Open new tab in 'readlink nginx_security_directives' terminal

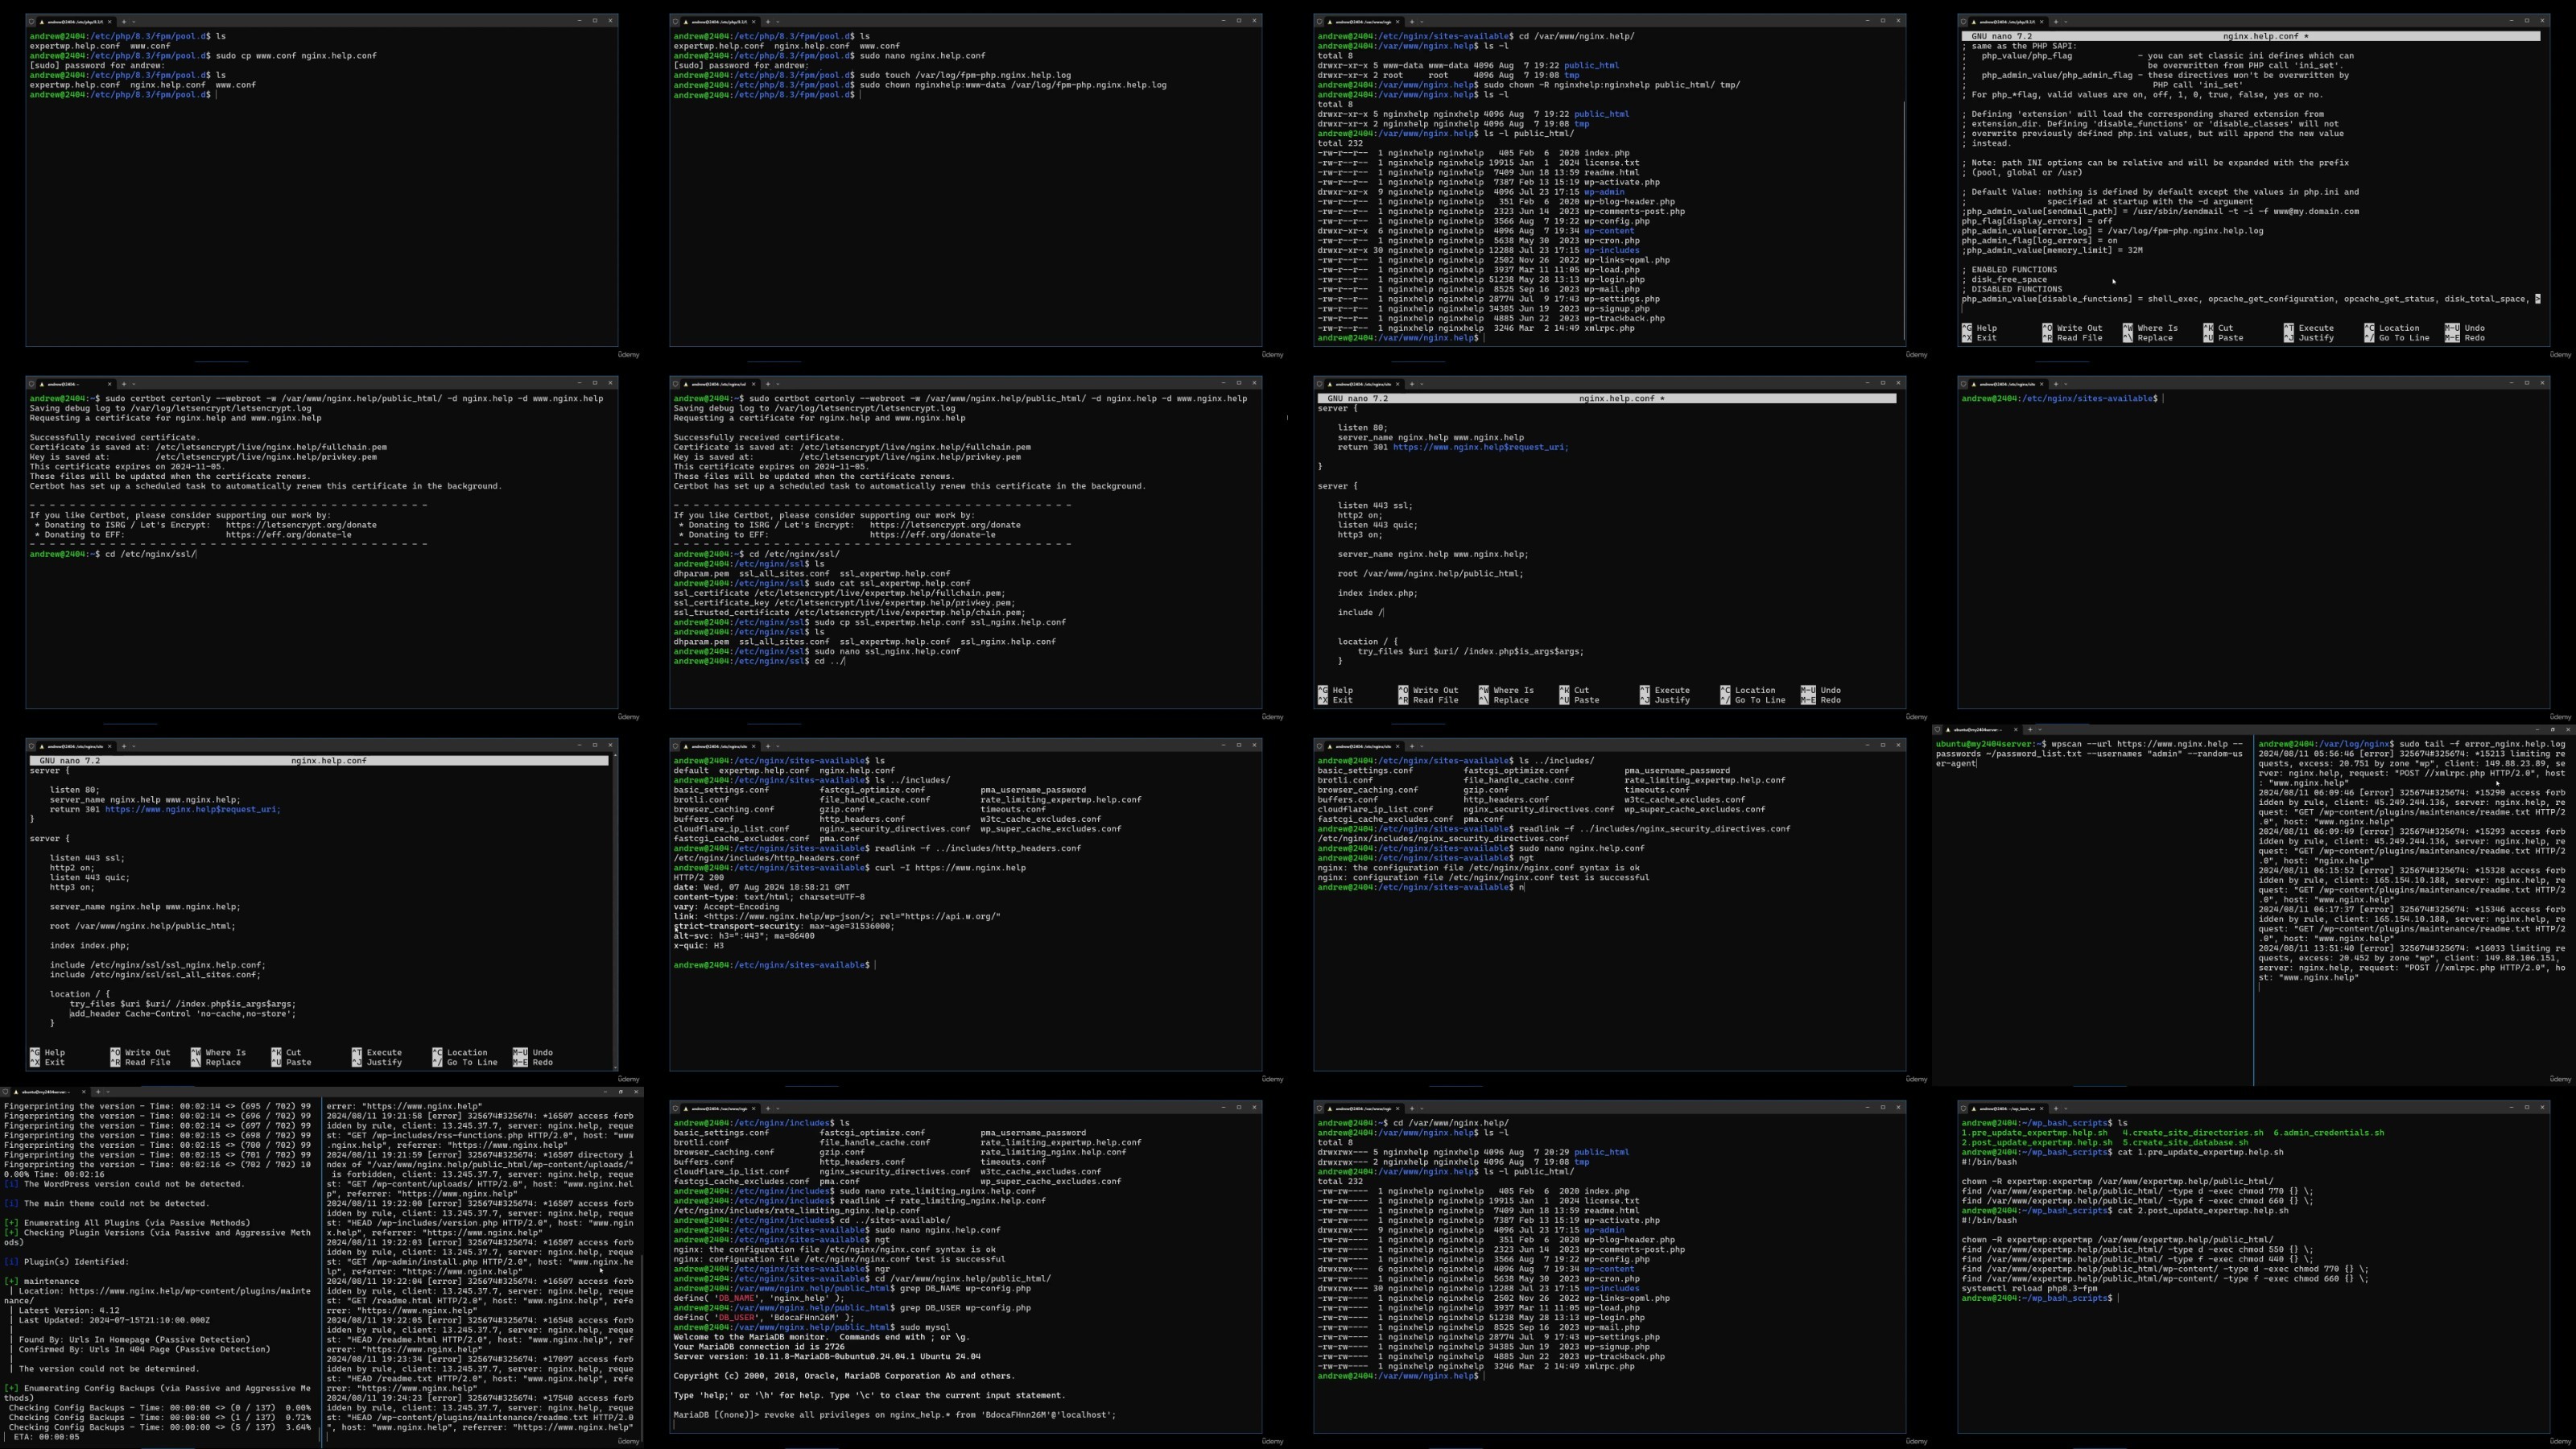[x=1412, y=746]
